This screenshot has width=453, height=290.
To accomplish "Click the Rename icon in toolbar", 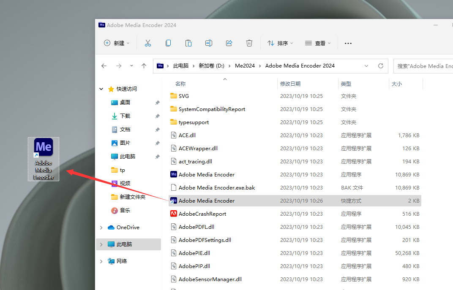I will pyautogui.click(x=209, y=43).
